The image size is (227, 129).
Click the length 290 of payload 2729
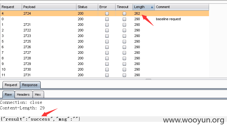(x=137, y=64)
